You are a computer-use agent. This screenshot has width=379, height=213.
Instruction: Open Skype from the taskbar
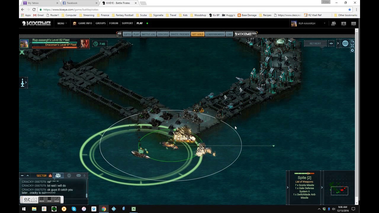(74, 209)
